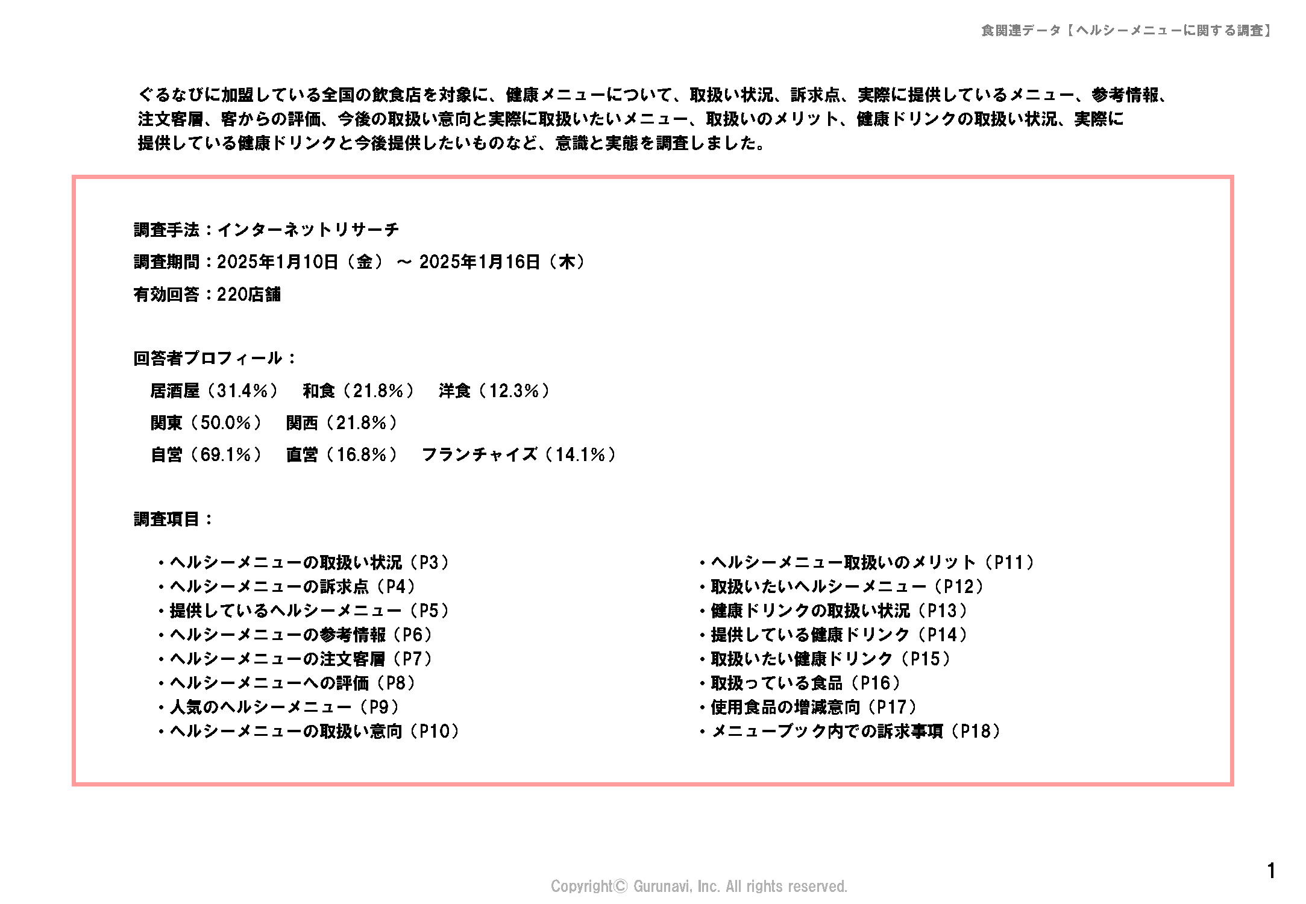Select item ヘルシーメニュー取扱いのメリット（P11）

coord(867,563)
